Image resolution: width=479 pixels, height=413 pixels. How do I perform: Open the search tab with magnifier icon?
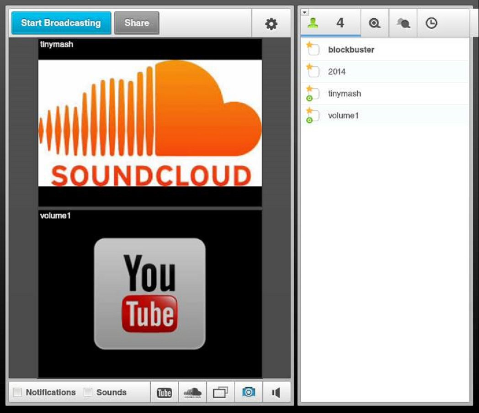[375, 23]
